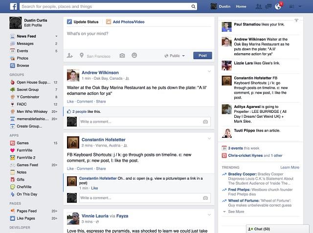This screenshot has width=313, height=233.
Task: Select the Update Status tab
Action: click(x=83, y=22)
